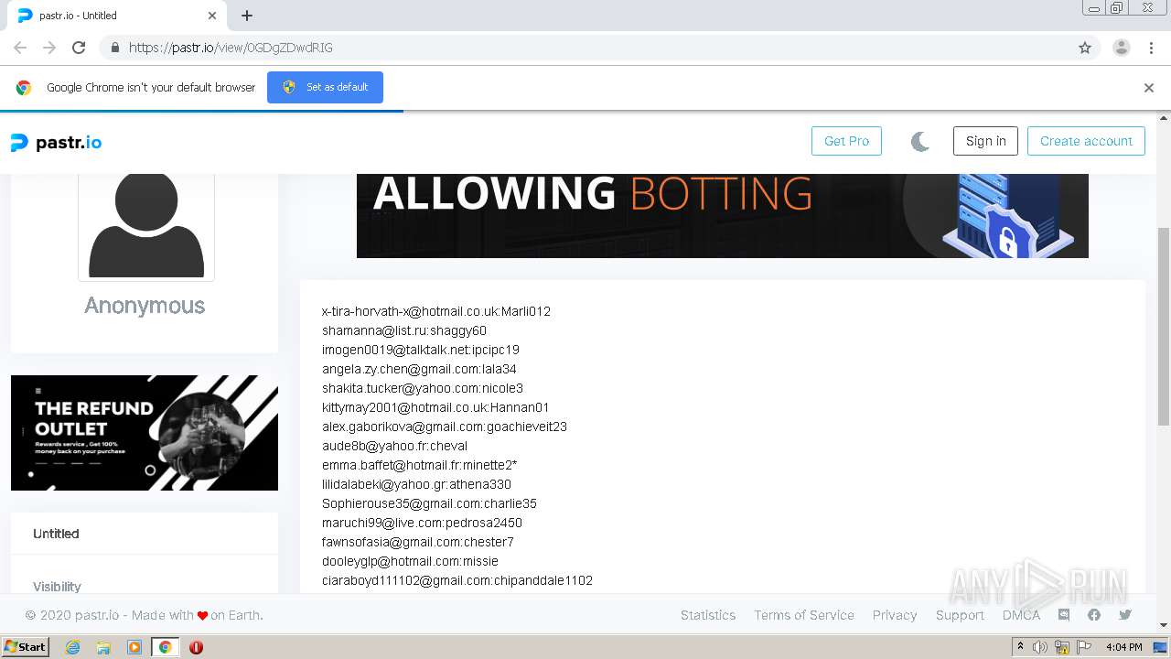The image size is (1171, 659).
Task: Open media player icon in taskbar
Action: 134,647
